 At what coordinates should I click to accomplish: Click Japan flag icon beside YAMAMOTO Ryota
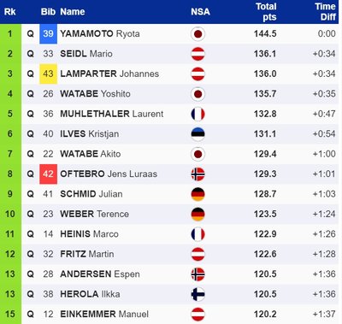point(198,34)
